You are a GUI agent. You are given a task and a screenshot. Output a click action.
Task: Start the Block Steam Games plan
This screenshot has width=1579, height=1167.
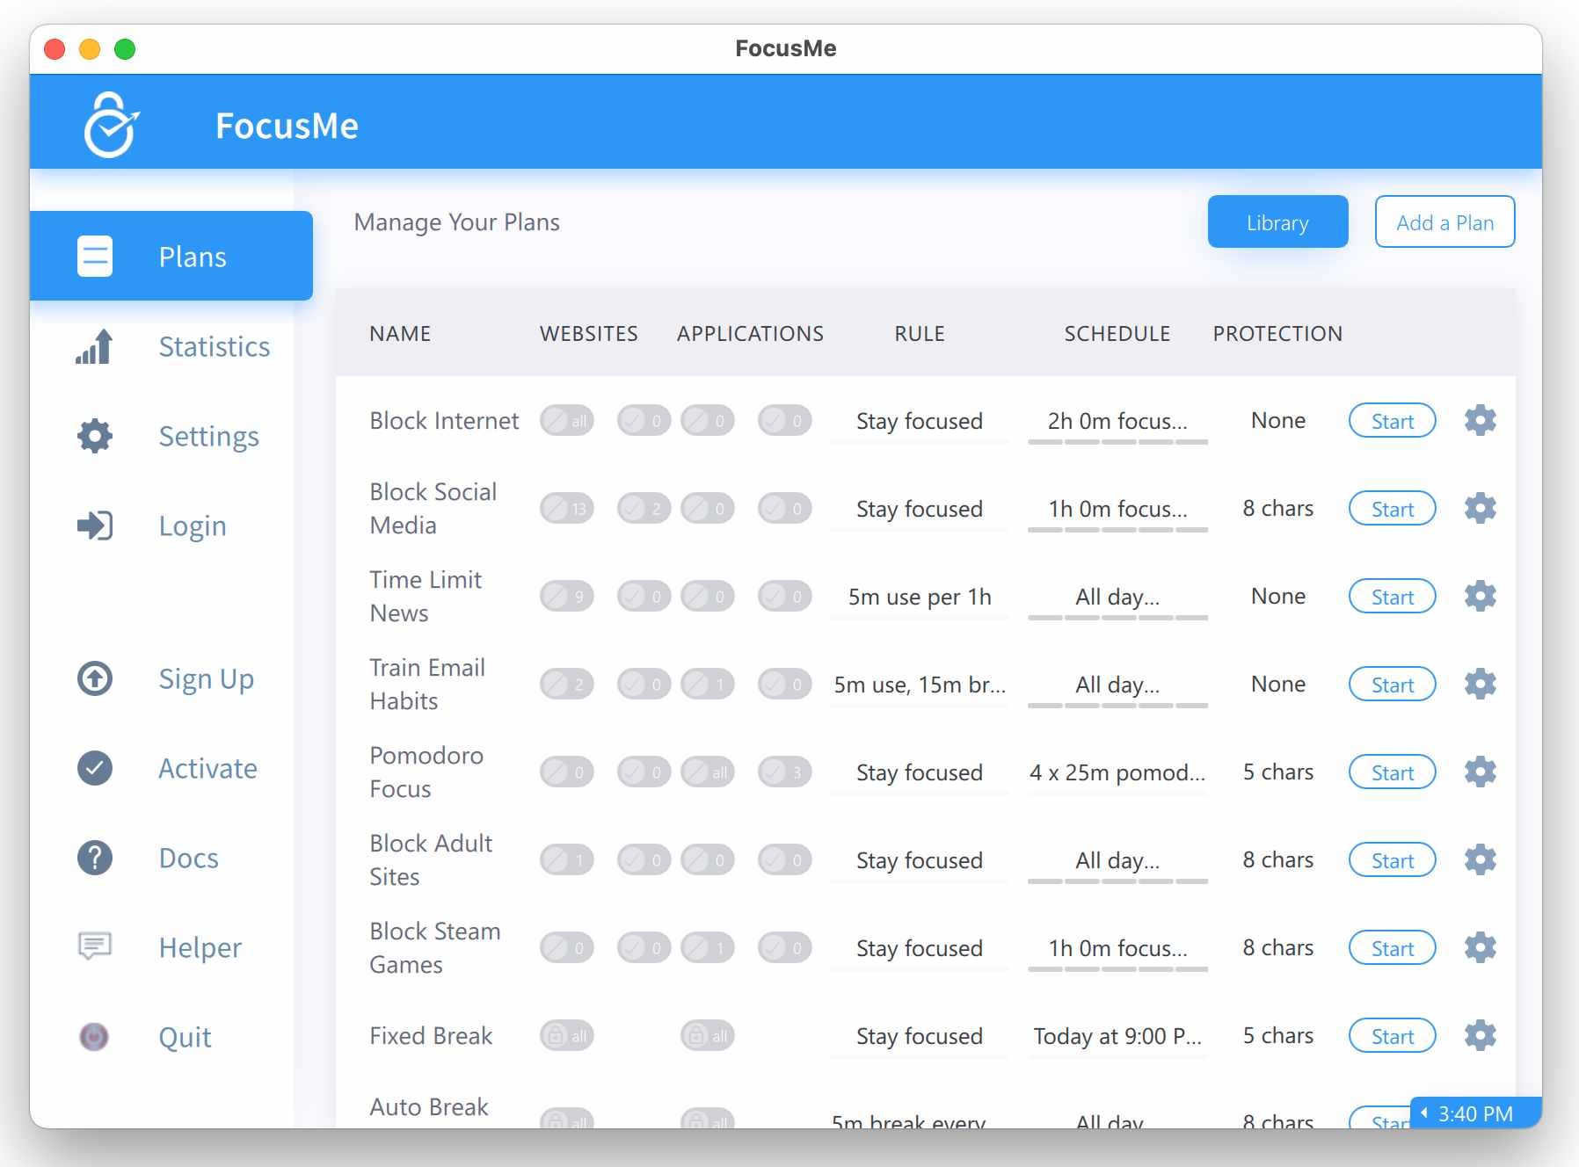[1393, 948]
